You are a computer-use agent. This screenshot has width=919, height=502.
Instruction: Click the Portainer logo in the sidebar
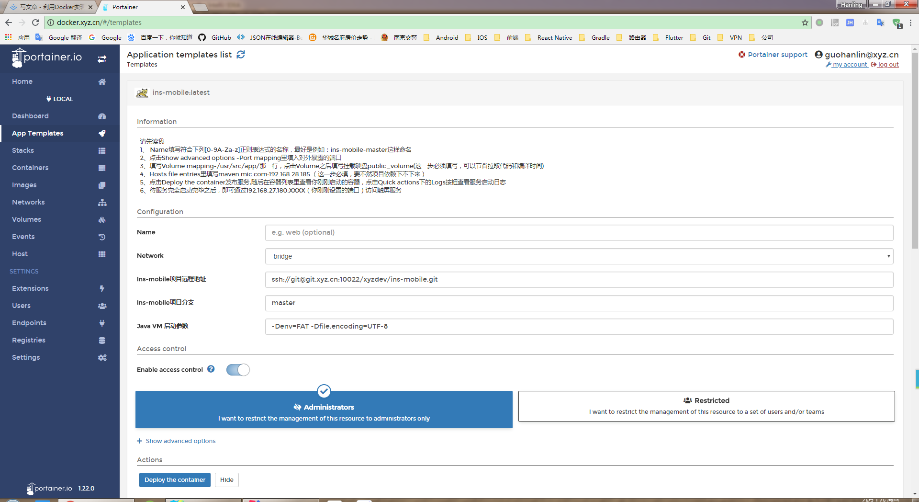(x=47, y=57)
